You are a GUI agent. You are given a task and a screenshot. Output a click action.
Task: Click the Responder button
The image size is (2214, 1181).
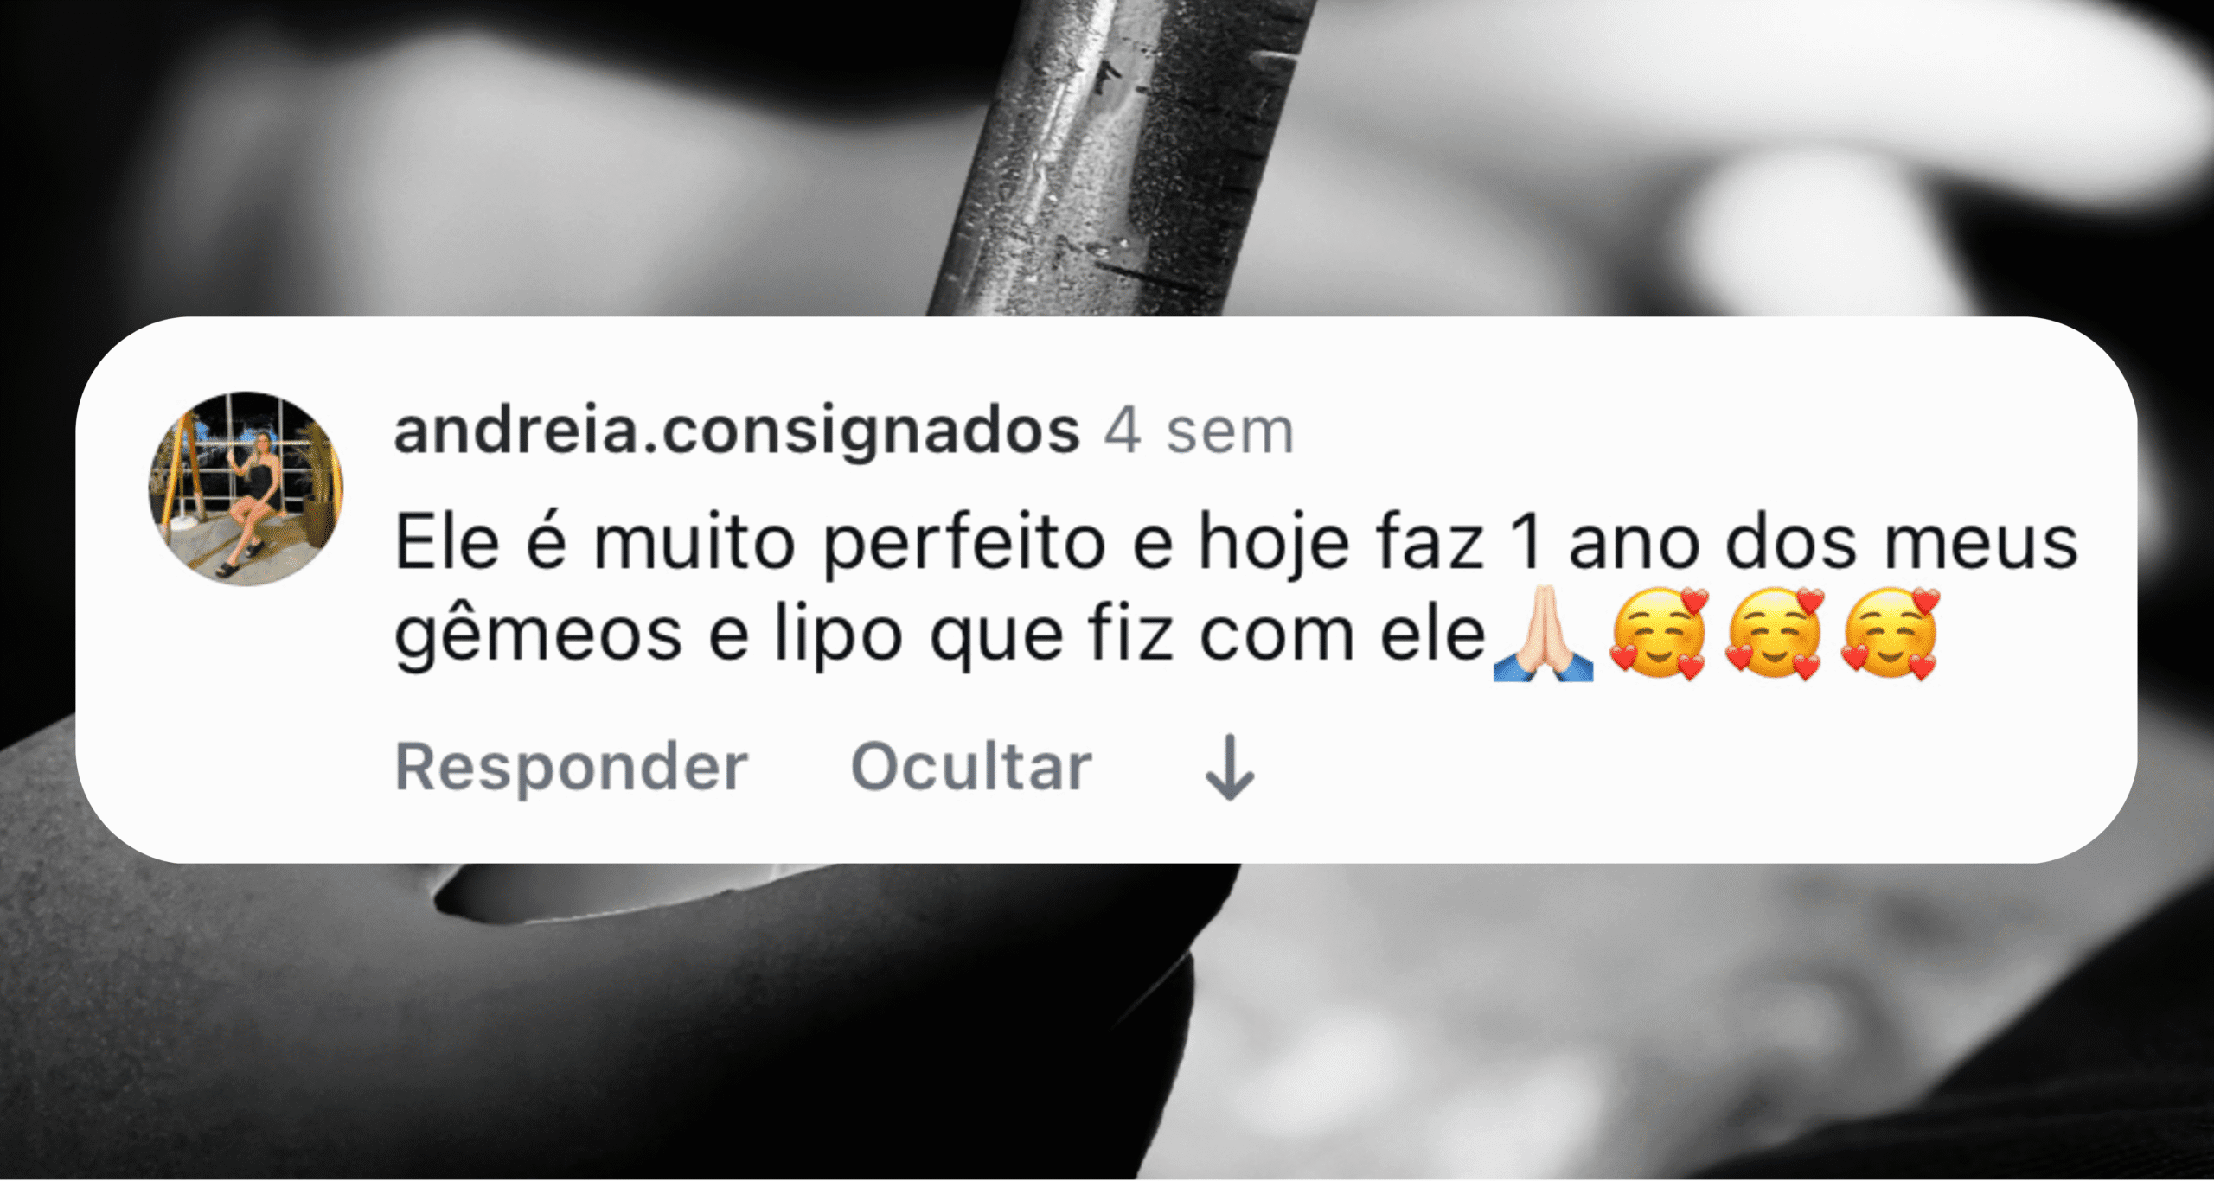pos(572,766)
